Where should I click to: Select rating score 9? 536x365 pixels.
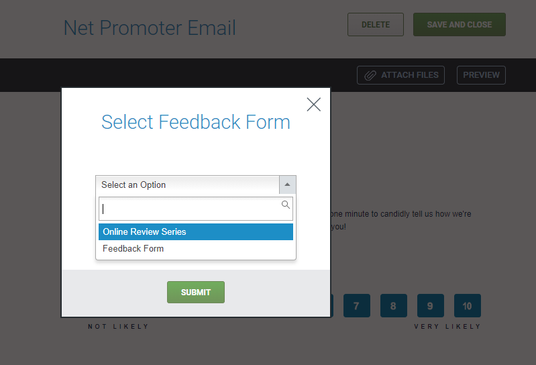click(430, 306)
